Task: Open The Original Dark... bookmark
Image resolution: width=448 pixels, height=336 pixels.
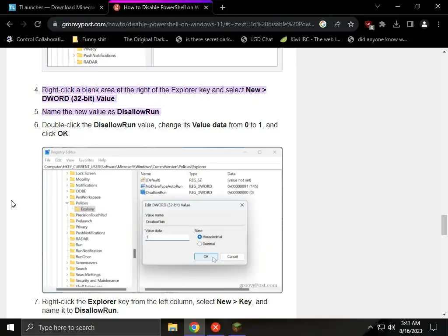Action: pos(146,39)
